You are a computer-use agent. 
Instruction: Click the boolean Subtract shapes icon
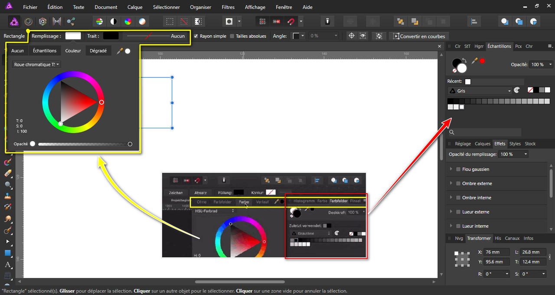tap(519, 21)
